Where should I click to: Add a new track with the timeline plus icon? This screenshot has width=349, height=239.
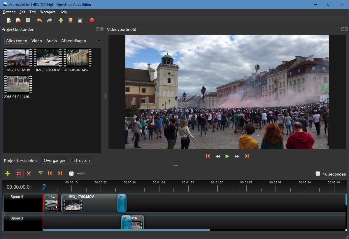(8, 174)
